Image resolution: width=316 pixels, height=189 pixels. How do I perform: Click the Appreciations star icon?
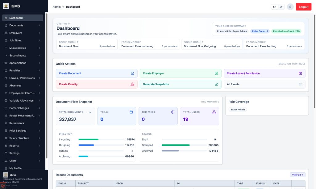[6, 63]
